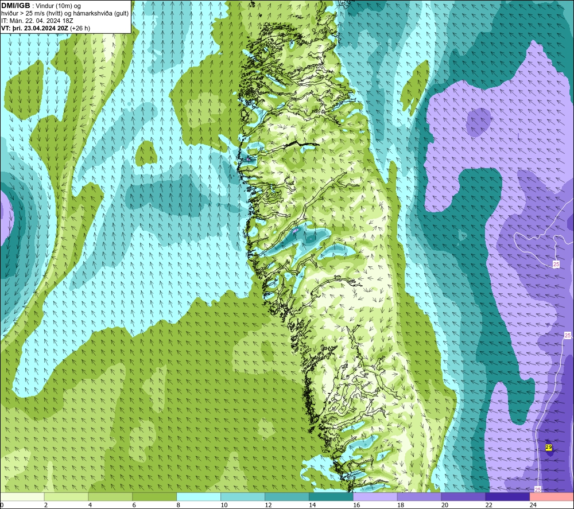
Task: Click the scale label '0' under the color bar
Action: coord(2,505)
